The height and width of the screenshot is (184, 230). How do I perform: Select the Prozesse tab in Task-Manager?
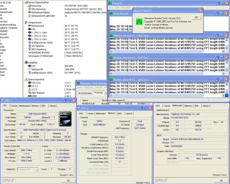click(x=98, y=93)
